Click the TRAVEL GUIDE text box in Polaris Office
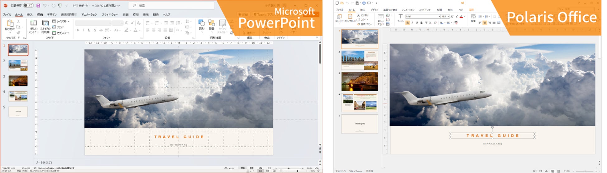This screenshot has height=173, width=607. click(x=492, y=136)
